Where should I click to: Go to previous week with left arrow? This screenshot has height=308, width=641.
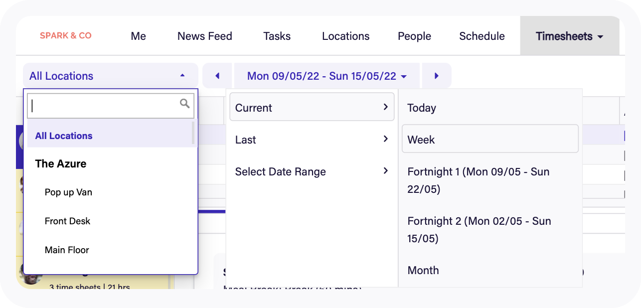(x=217, y=76)
